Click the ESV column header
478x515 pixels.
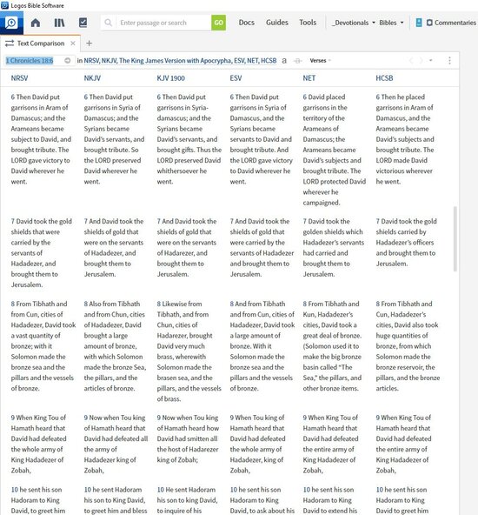236,78
